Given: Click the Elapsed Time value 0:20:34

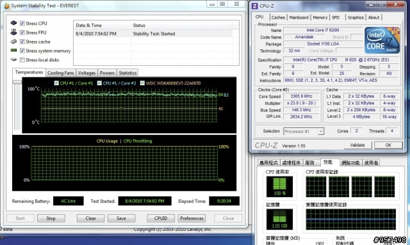Looking at the screenshot, I should [224, 201].
